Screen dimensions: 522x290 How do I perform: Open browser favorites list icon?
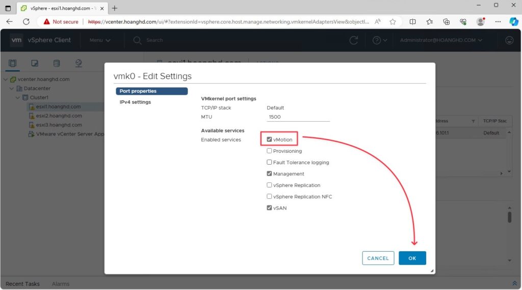(x=429, y=21)
